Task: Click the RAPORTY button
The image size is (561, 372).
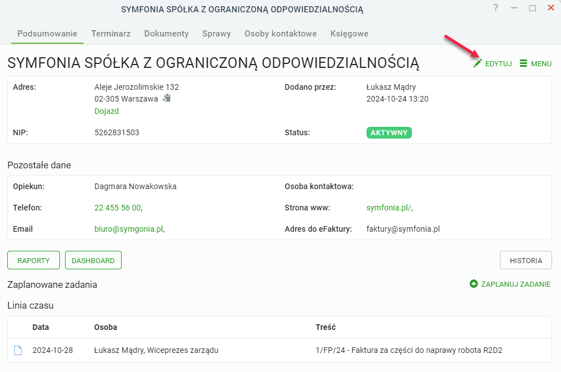Action: [x=34, y=260]
